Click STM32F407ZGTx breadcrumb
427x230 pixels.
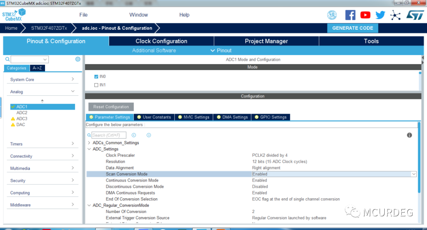pos(49,28)
